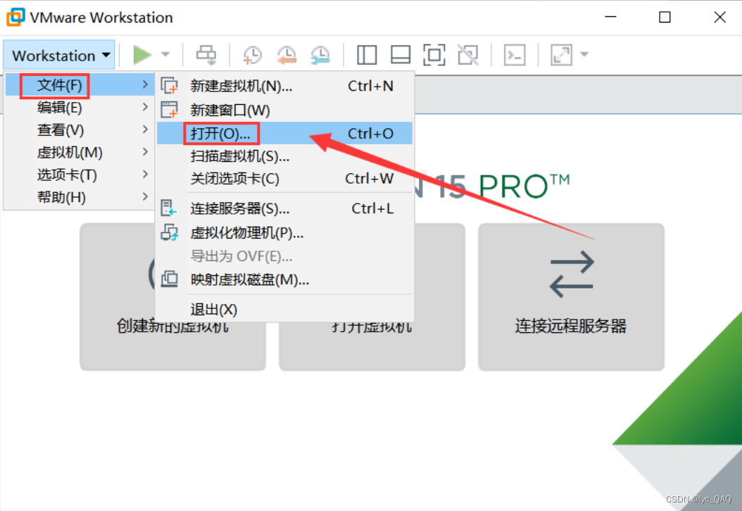
Task: Click the Send Ctrl+Alt+Del toolbar icon
Action: [x=206, y=55]
